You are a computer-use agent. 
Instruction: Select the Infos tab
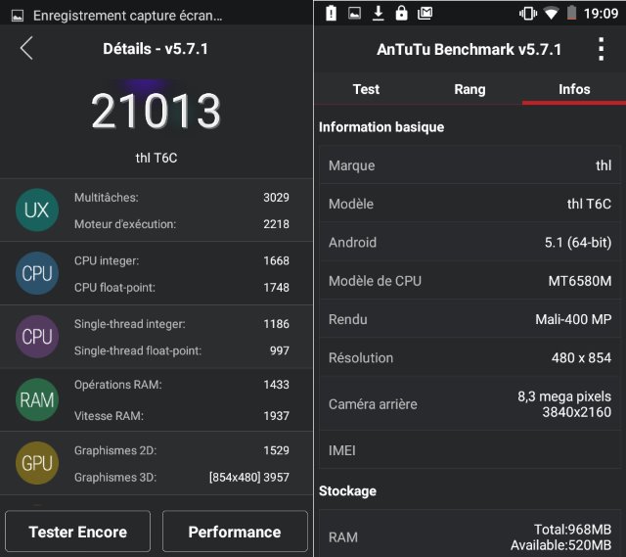[x=574, y=89]
